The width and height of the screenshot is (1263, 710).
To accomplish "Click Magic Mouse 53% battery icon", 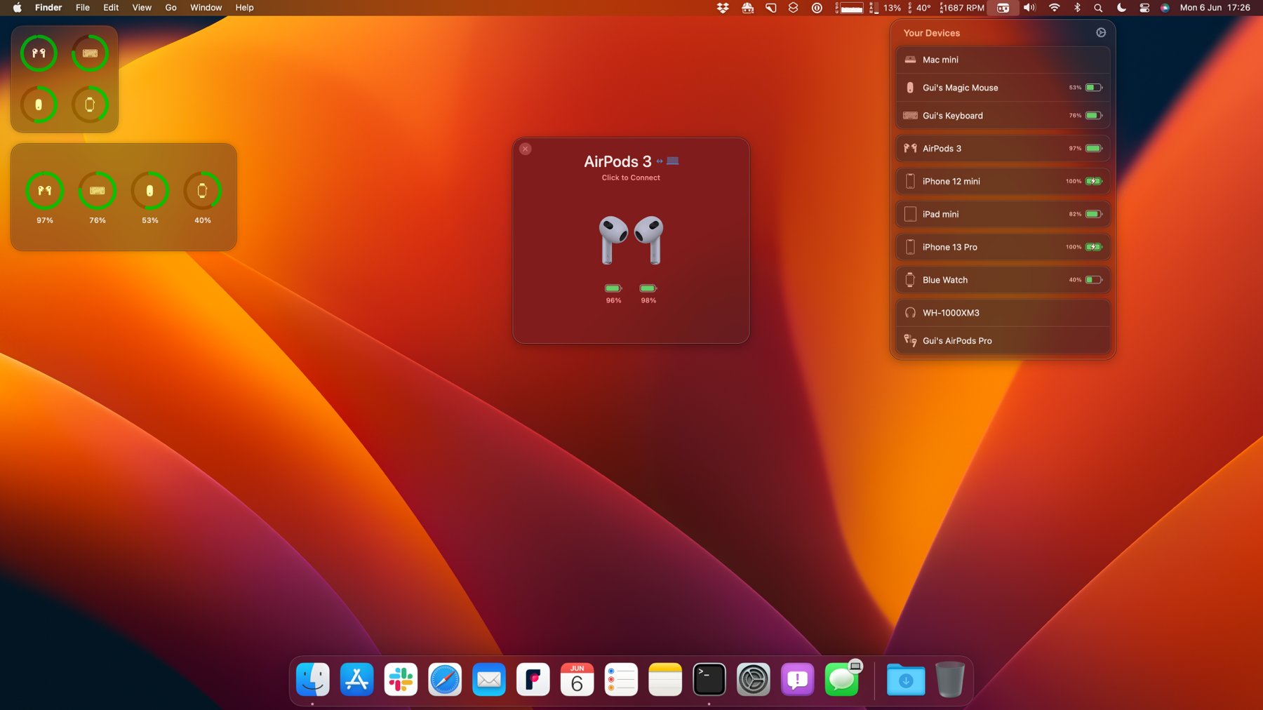I will click(1094, 88).
